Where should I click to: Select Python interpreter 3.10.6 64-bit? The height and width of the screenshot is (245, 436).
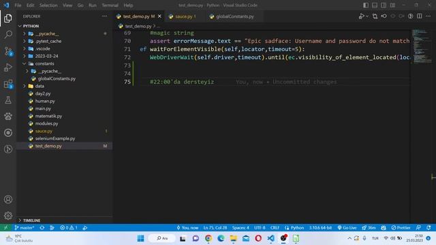[x=320, y=228]
